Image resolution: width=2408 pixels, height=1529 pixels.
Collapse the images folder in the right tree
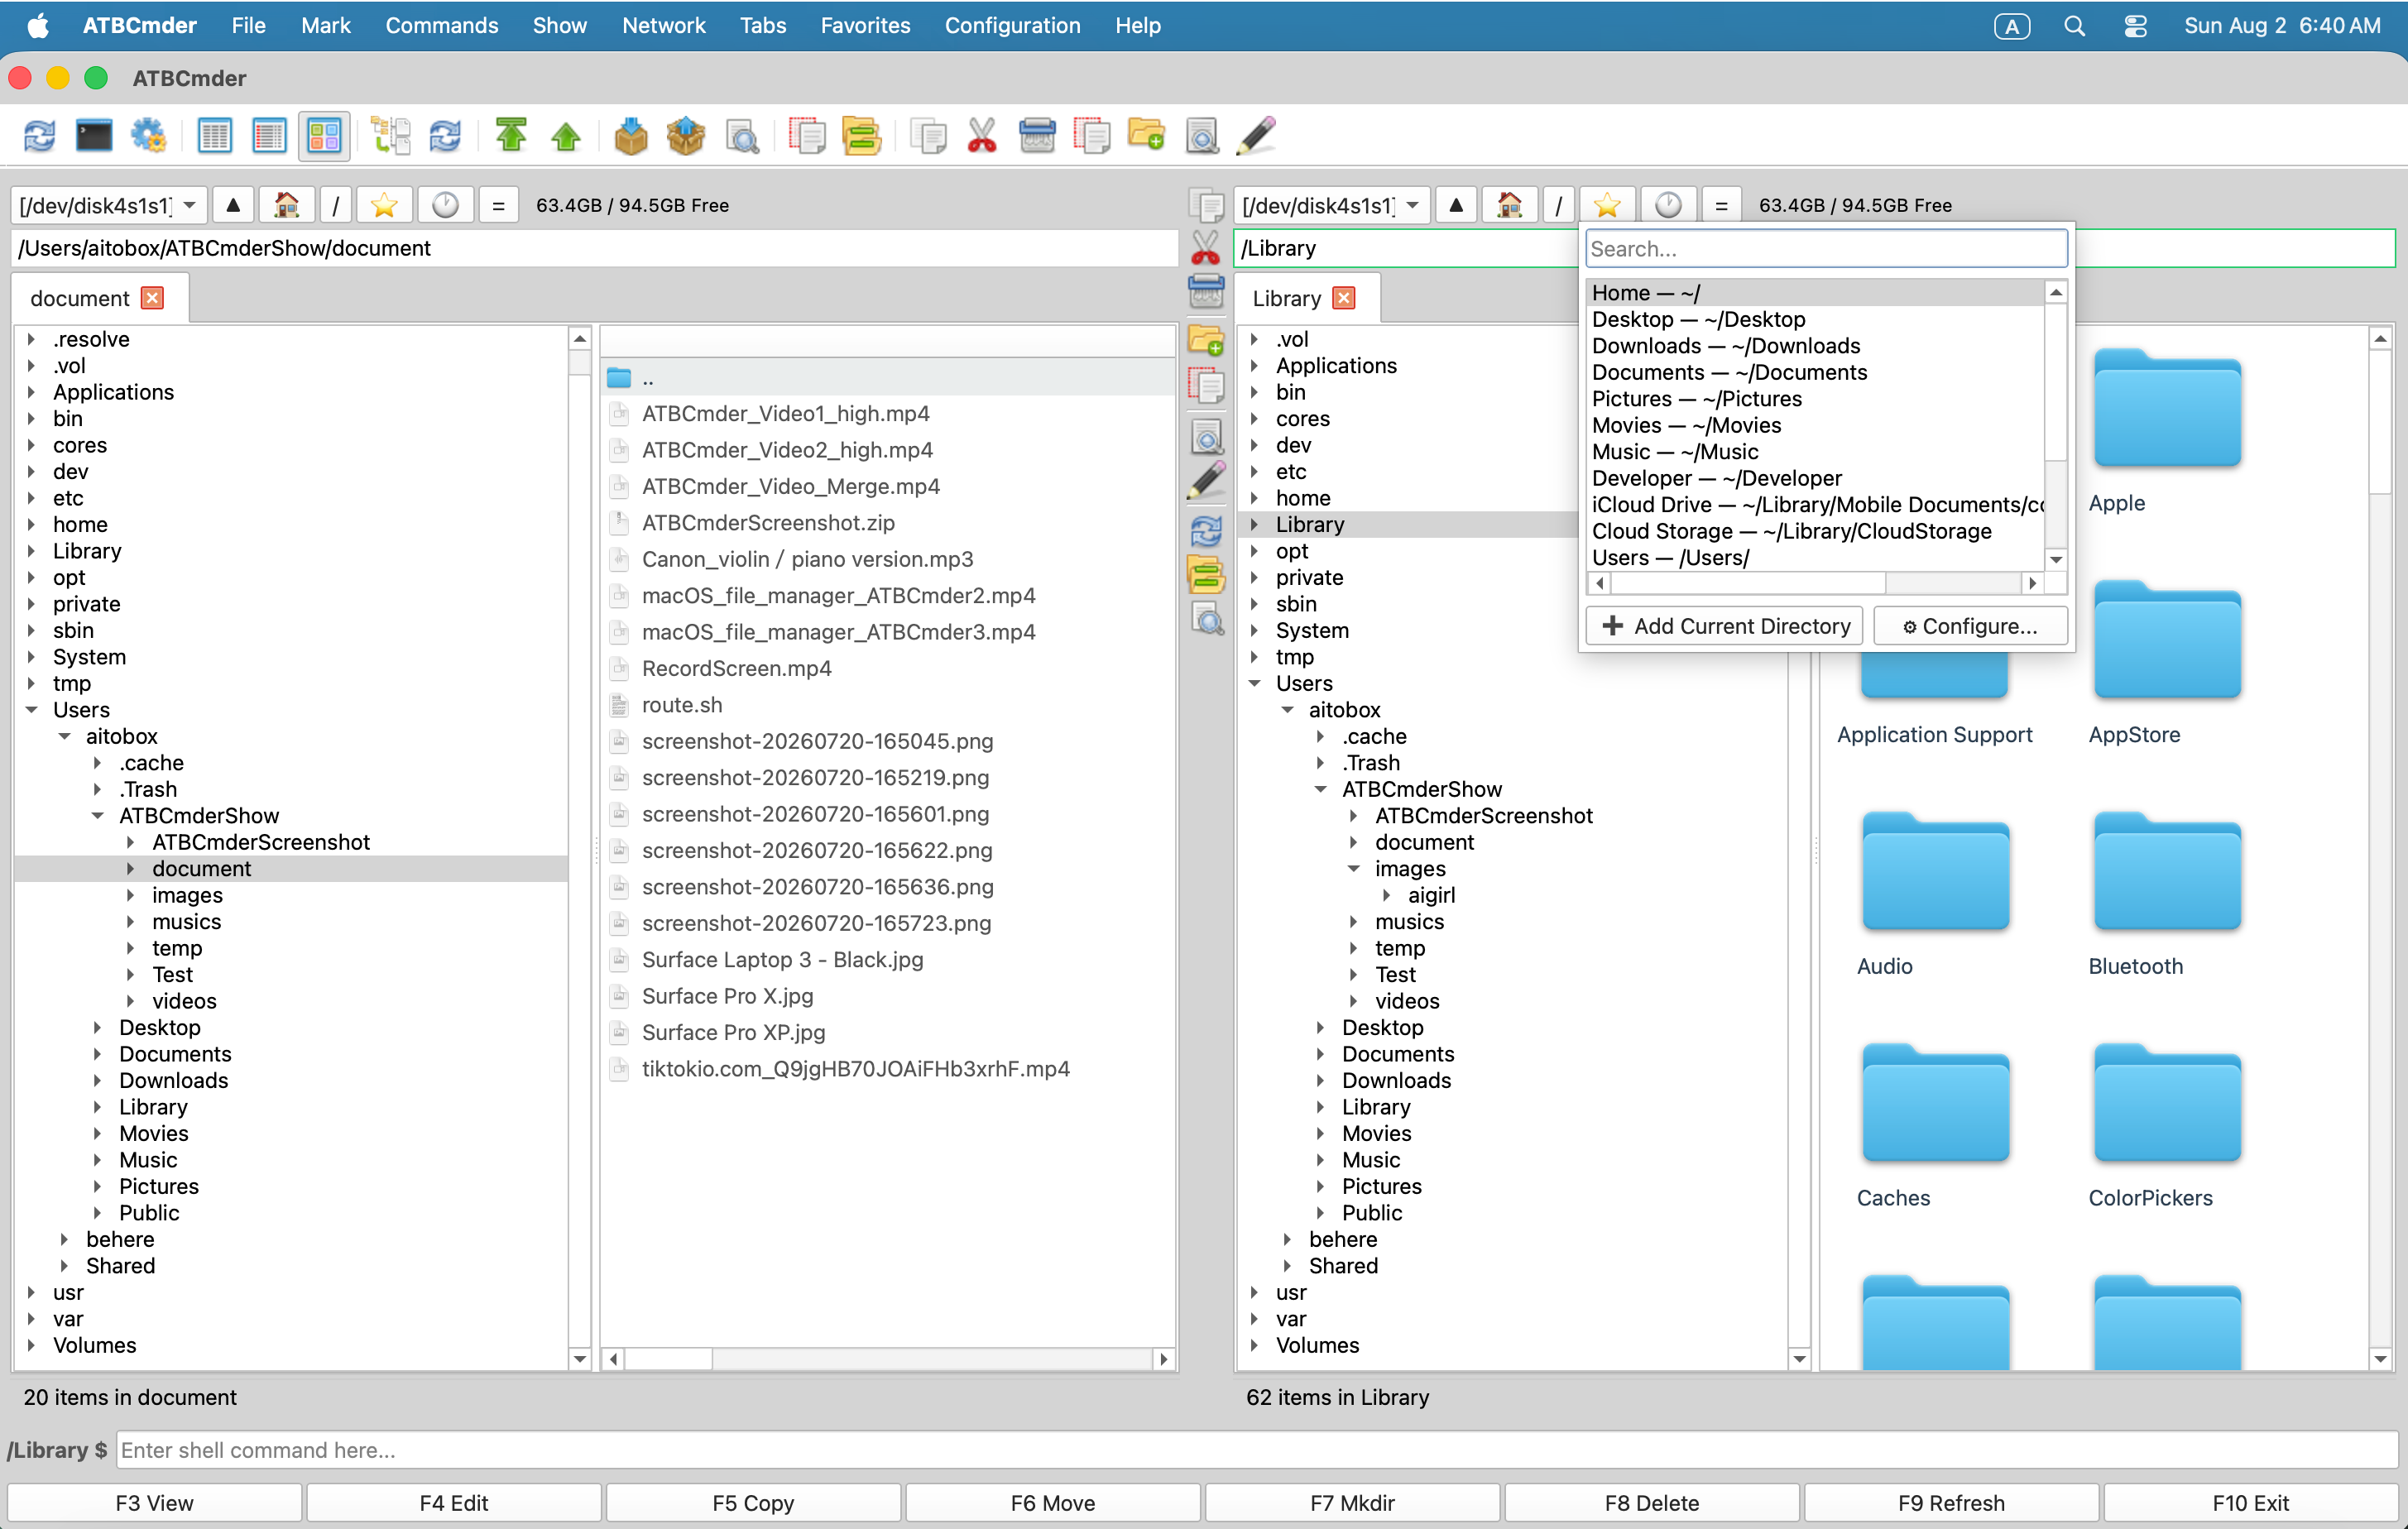[1354, 869]
